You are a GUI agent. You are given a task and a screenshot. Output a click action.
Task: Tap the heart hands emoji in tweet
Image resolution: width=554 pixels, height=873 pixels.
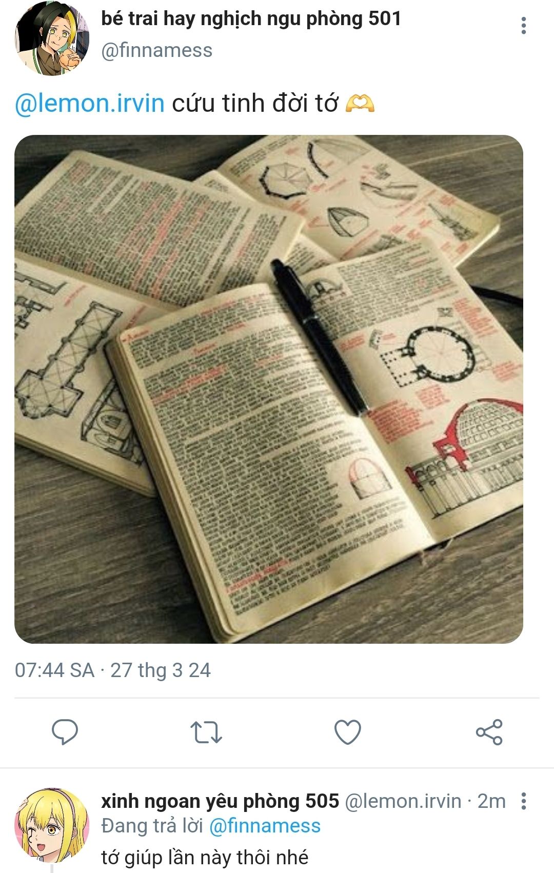point(360,103)
